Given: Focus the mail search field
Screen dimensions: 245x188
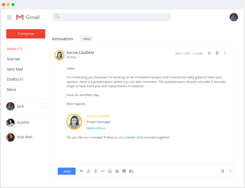Looking at the screenshot, I should (111, 17).
